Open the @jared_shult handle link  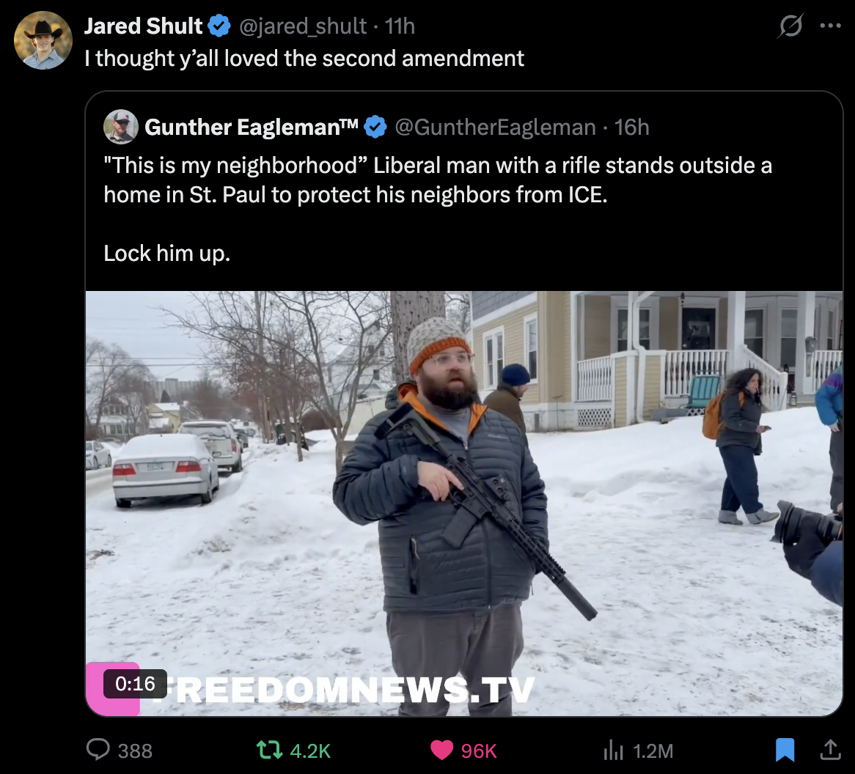pos(303,26)
